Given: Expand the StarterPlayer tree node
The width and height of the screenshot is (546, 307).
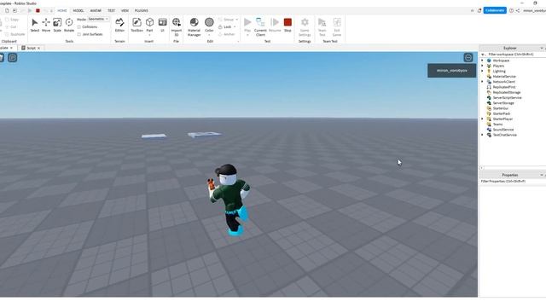Looking at the screenshot, I should click(x=482, y=119).
